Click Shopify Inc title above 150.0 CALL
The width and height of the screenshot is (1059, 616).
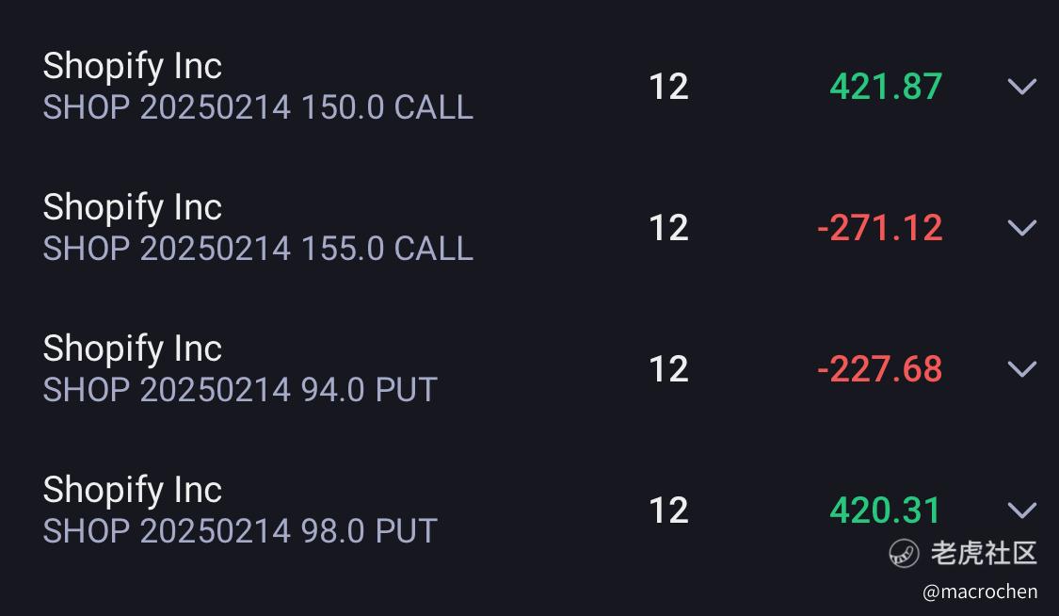133,66
